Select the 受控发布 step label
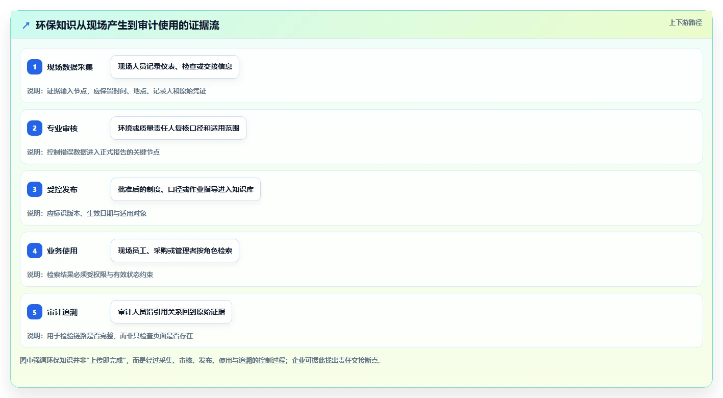 point(62,189)
